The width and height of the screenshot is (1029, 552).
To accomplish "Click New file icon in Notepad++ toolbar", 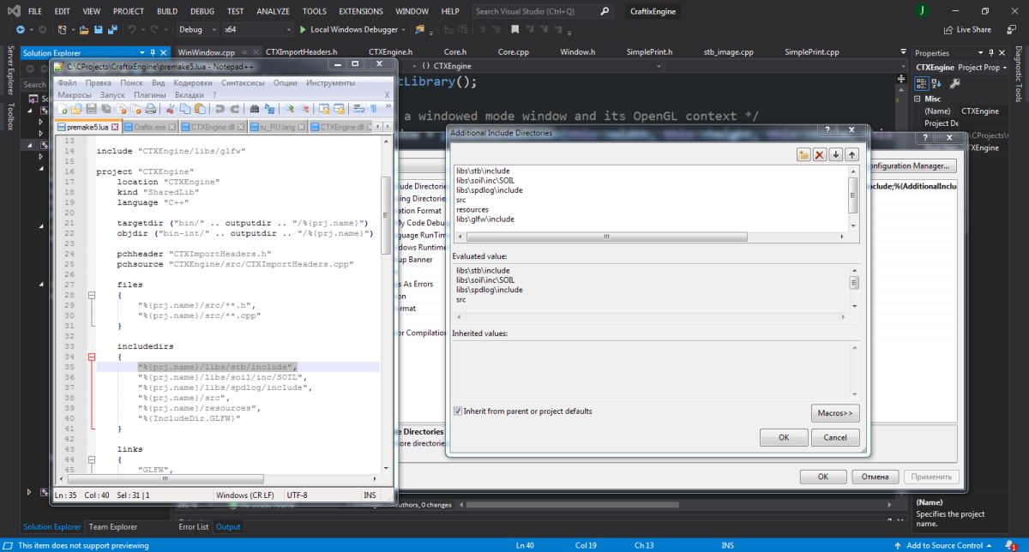I will click(x=63, y=109).
